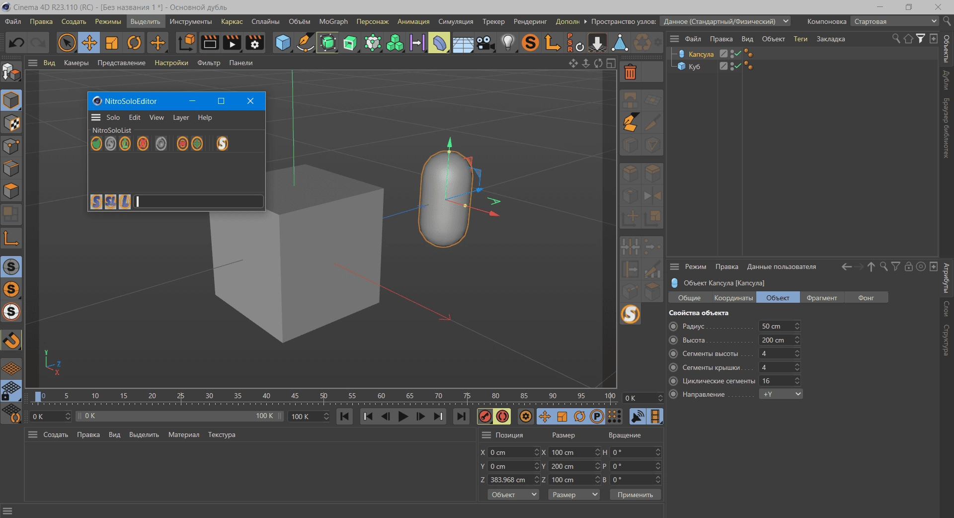Switch to Texture mode checkered cube icon

[x=11, y=123]
